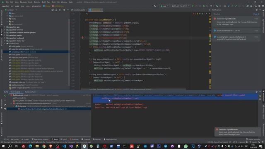The width and height of the screenshot is (265, 149).
Task: Click Clear all link in Notifications
Action: tap(256, 14)
